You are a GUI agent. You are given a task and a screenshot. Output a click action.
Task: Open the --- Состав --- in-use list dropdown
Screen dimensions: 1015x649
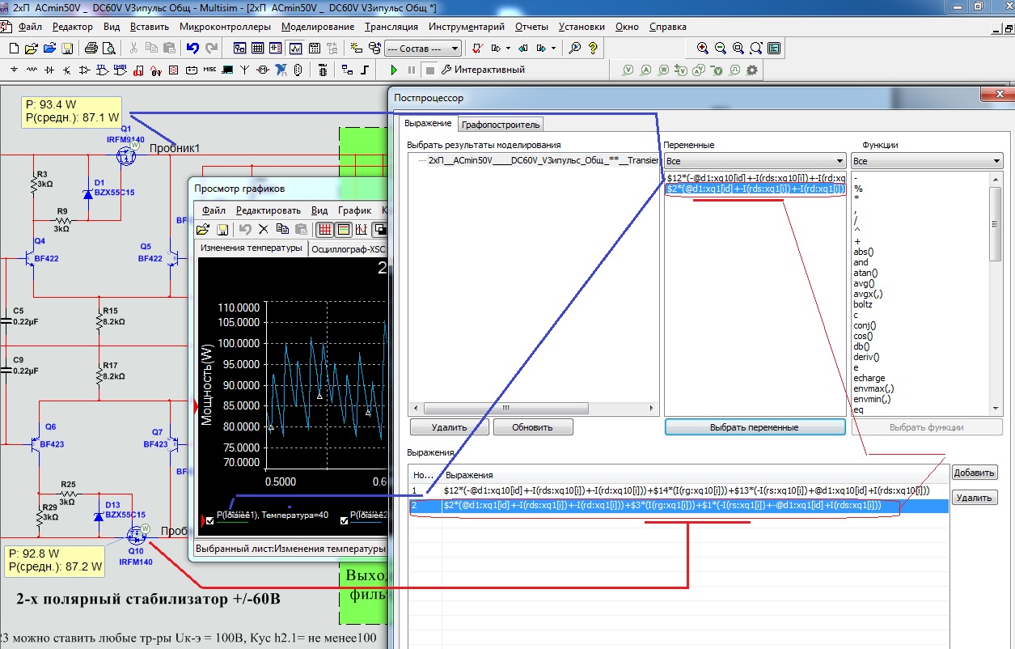(423, 49)
